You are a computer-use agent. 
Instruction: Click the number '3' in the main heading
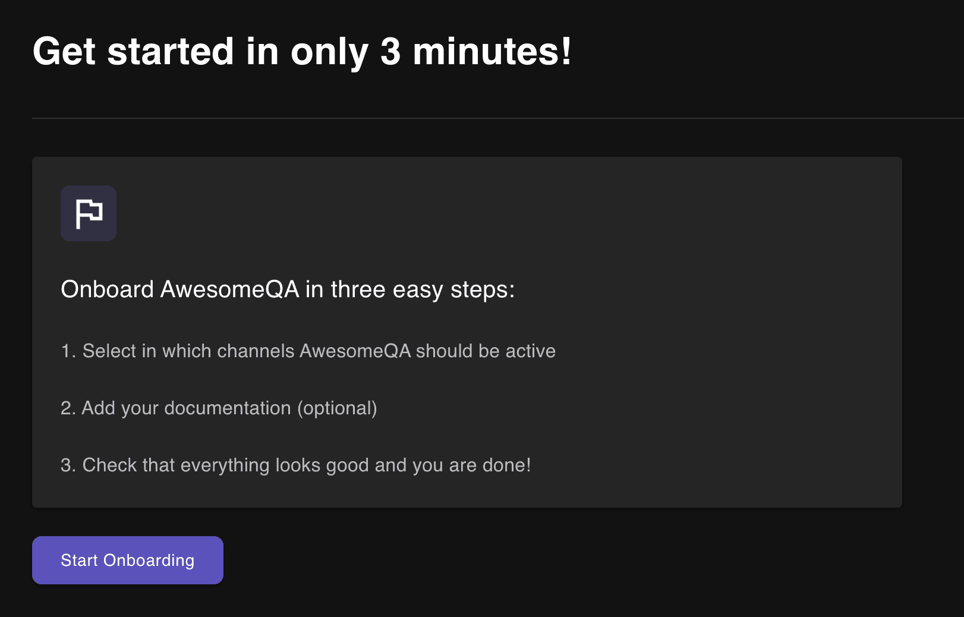[390, 52]
